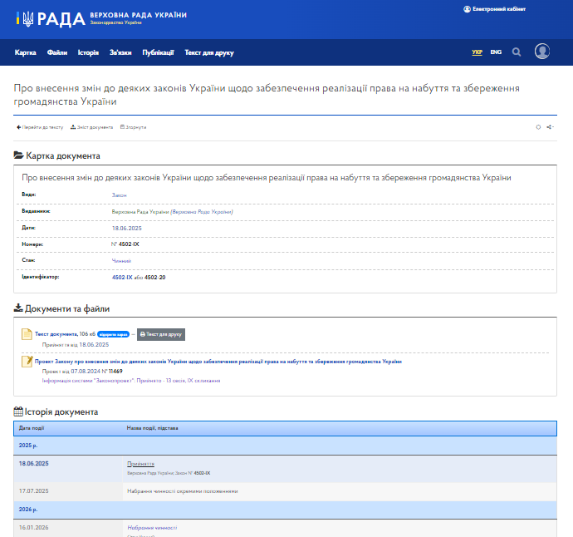Click 'Законодавство України' subtitle in header
This screenshot has height=537, width=573.
115,22
